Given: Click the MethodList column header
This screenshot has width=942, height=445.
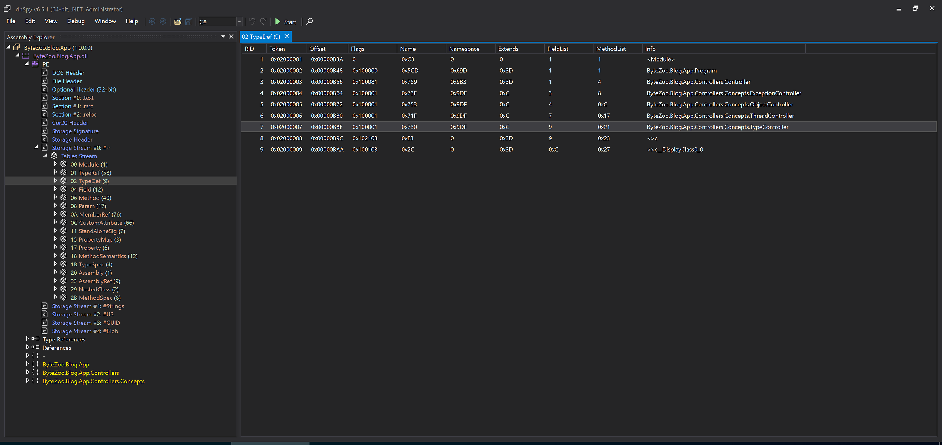Looking at the screenshot, I should pyautogui.click(x=618, y=49).
